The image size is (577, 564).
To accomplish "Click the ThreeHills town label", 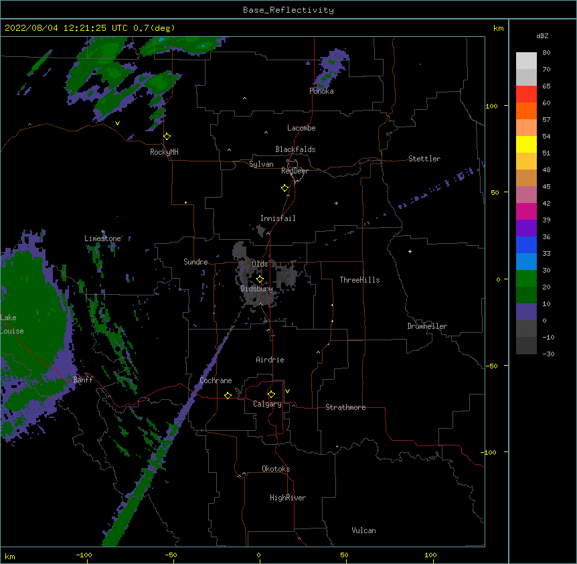I will (359, 280).
